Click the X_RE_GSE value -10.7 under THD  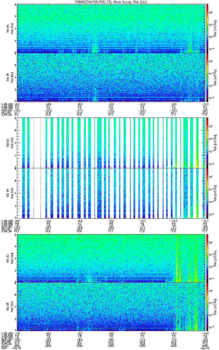(x=204, y=220)
